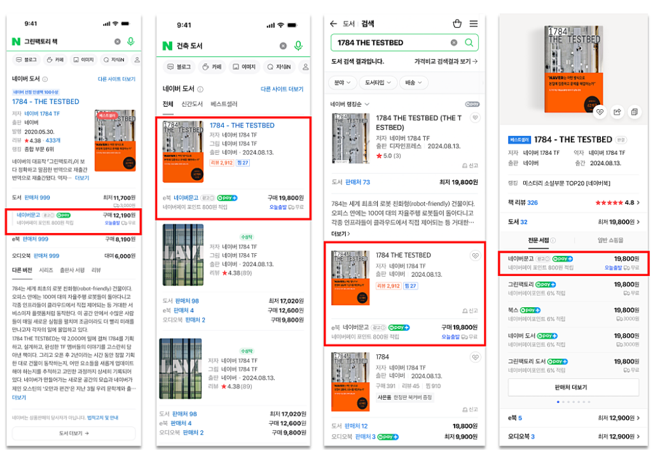Open the 베스트셀러 book cover in '그린팩토리 책' results
Screen dimensions: 660x450
pyautogui.click(x=115, y=140)
